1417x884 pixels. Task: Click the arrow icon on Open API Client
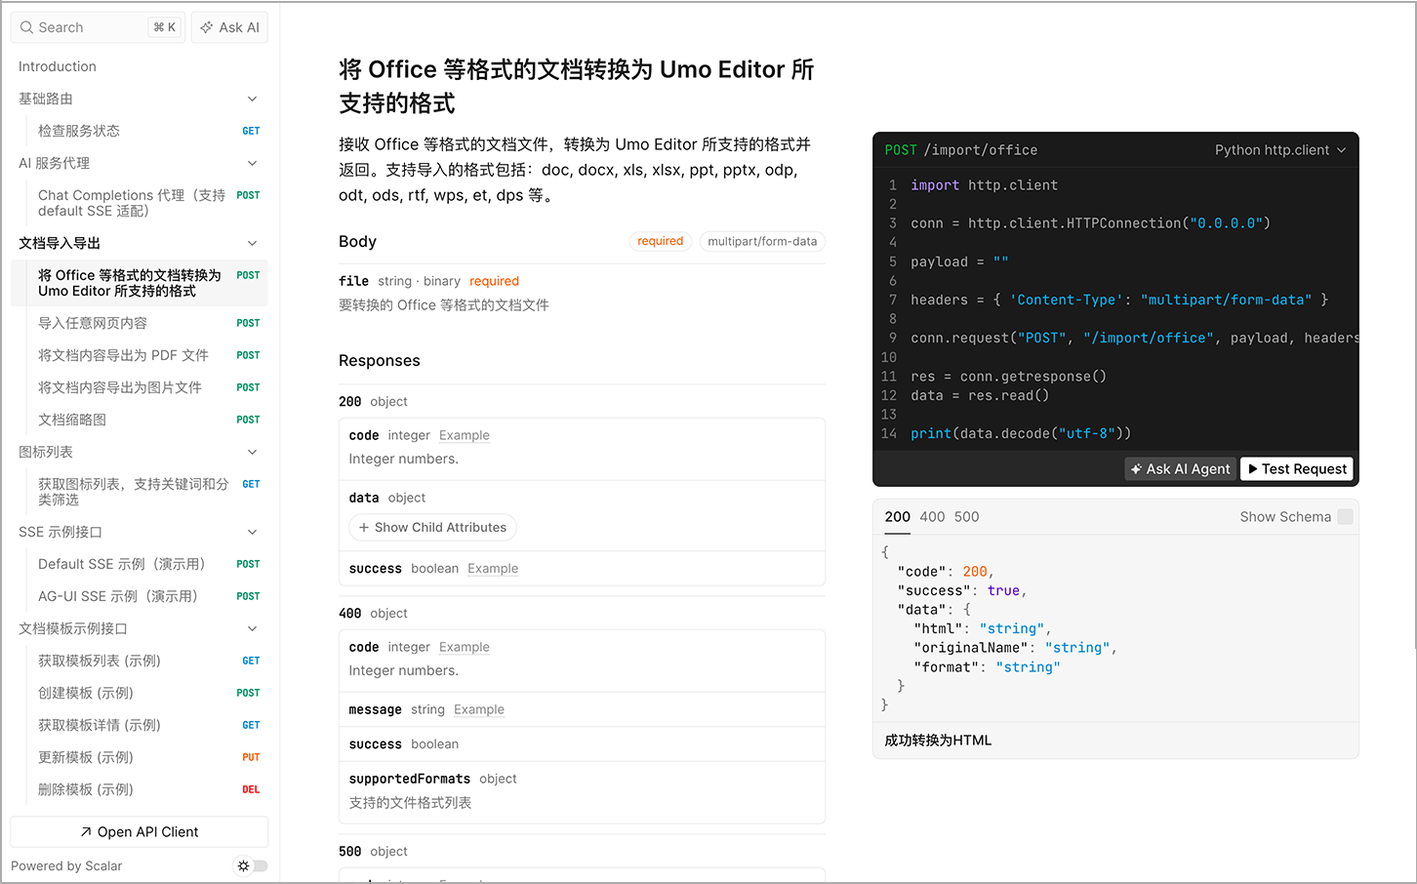click(89, 831)
